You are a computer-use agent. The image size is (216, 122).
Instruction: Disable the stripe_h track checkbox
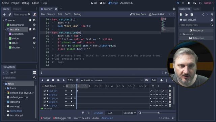pyautogui.click(x=45, y=102)
